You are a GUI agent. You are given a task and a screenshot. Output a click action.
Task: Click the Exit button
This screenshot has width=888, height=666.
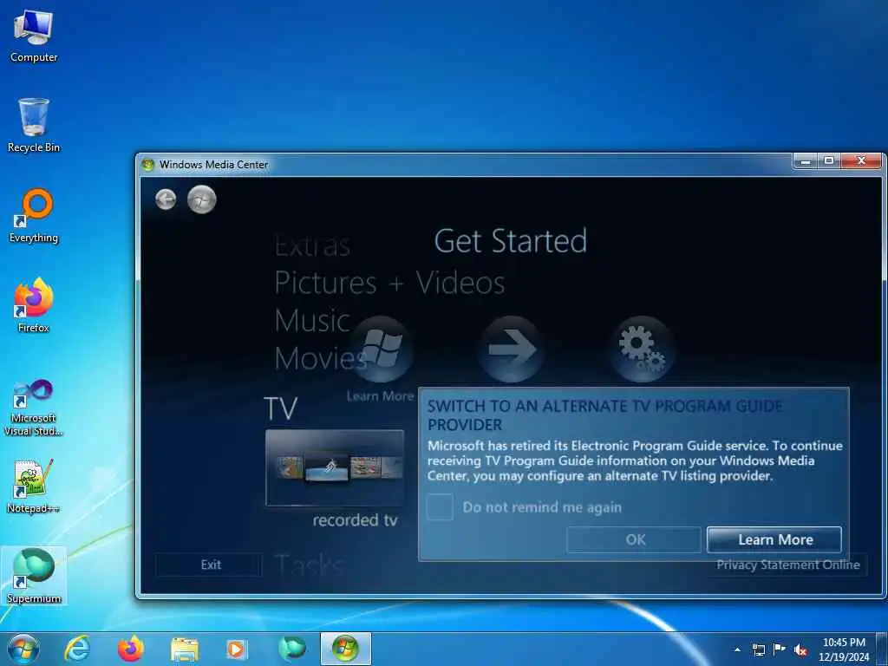(x=210, y=565)
